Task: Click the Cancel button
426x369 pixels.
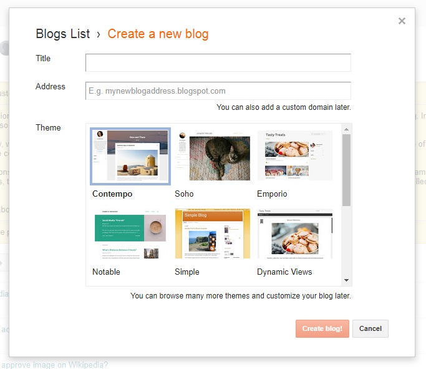Action: 370,328
